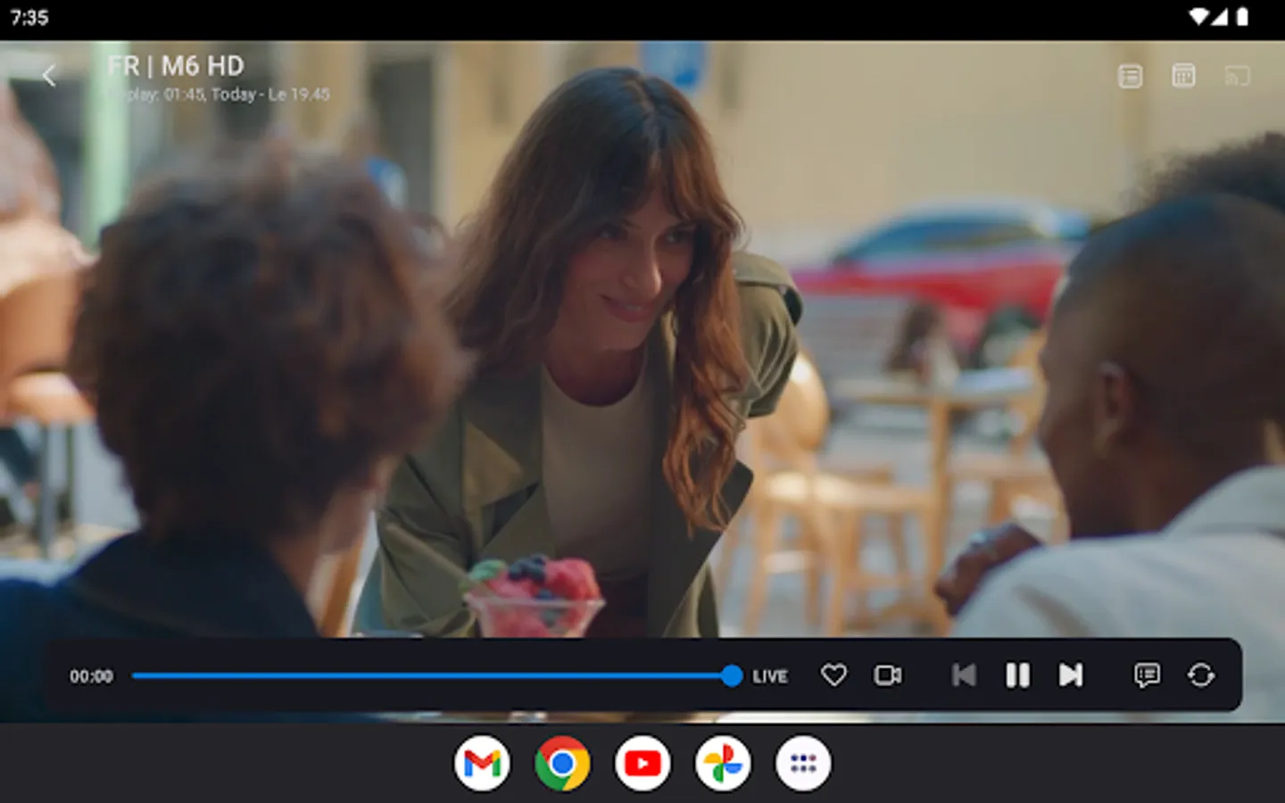The image size is (1285, 803).
Task: Open Gmail from the dock
Action: coord(483,764)
